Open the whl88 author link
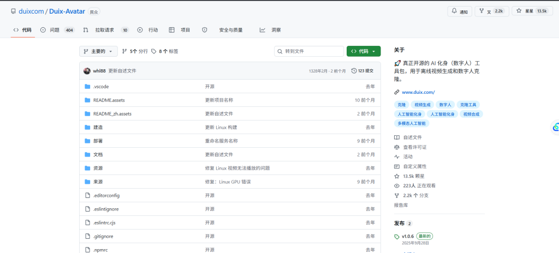This screenshot has width=559, height=253. click(x=99, y=71)
